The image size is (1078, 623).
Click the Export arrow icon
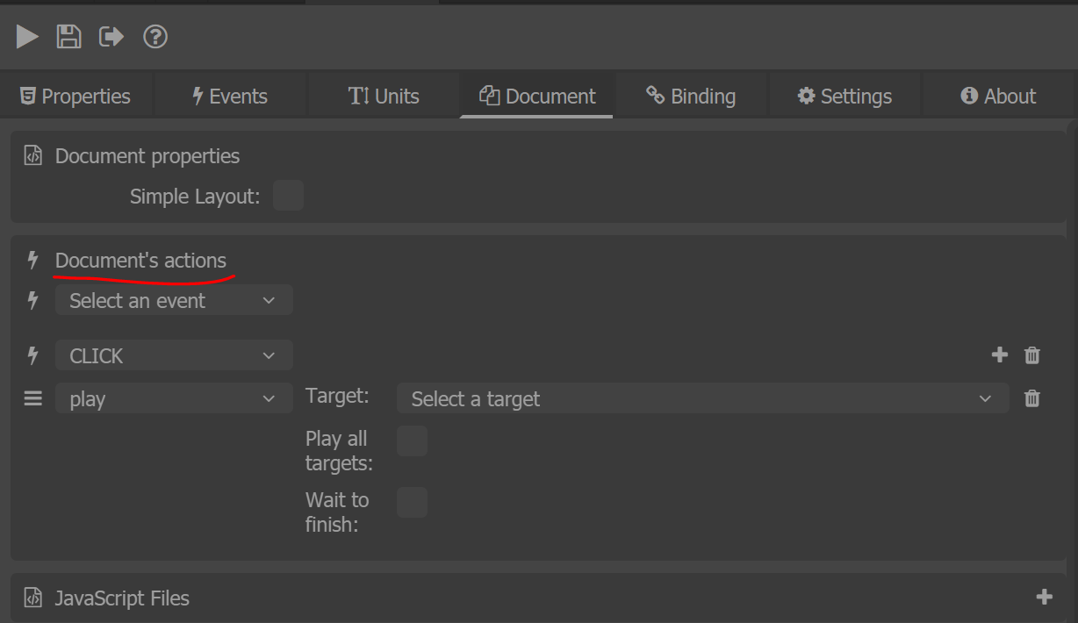coord(111,37)
